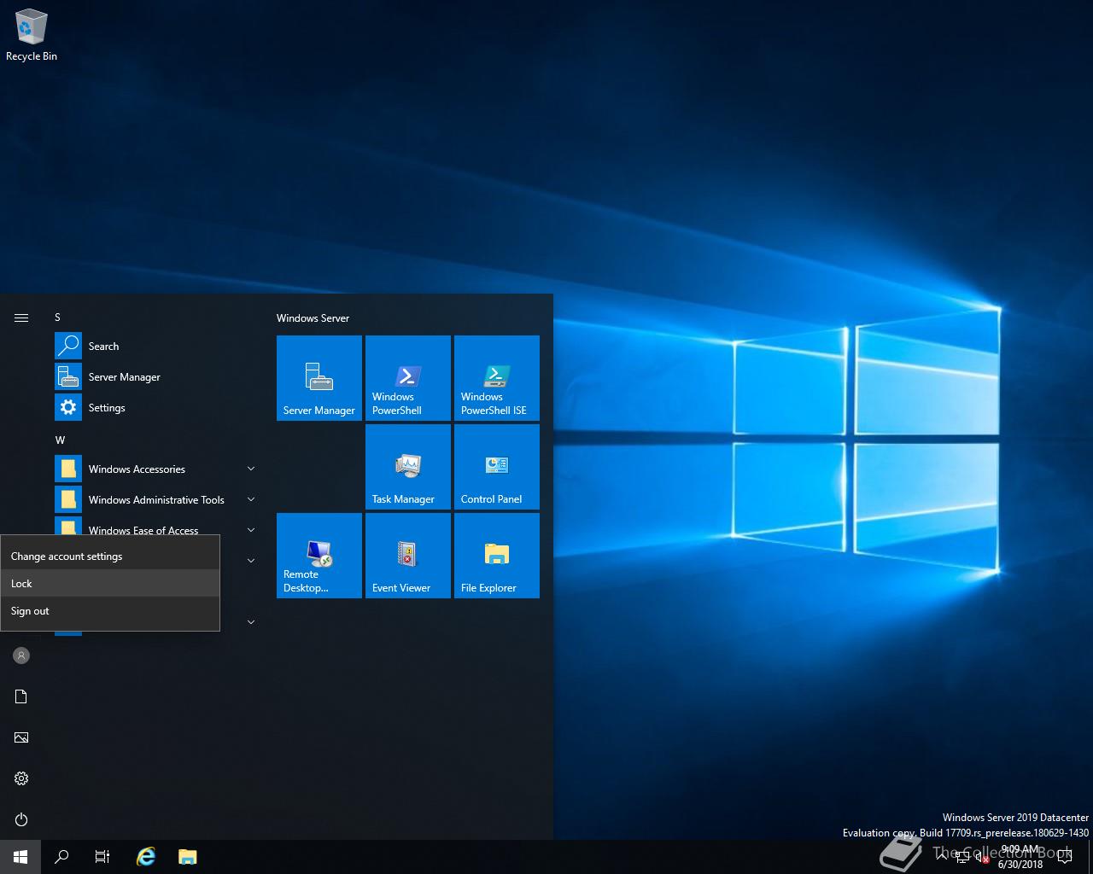
Task: Open the File Explorer tile
Action: pos(497,556)
